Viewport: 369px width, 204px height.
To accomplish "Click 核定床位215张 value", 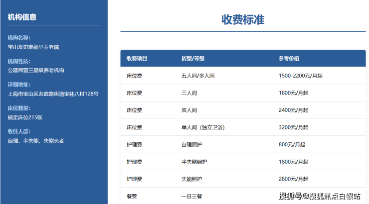I will [25, 117].
